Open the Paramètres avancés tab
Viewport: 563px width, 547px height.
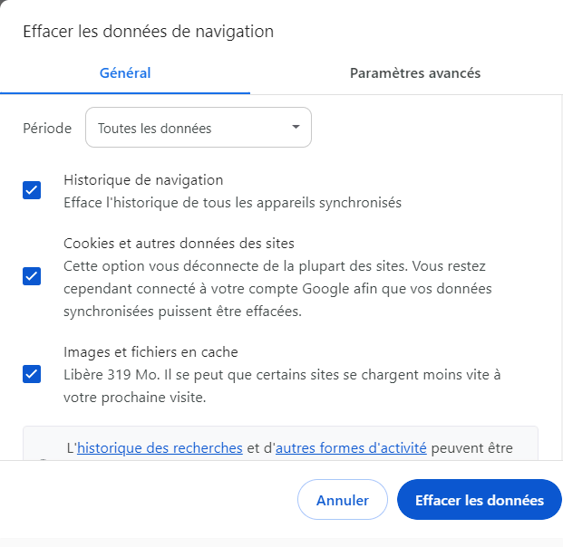click(x=415, y=73)
